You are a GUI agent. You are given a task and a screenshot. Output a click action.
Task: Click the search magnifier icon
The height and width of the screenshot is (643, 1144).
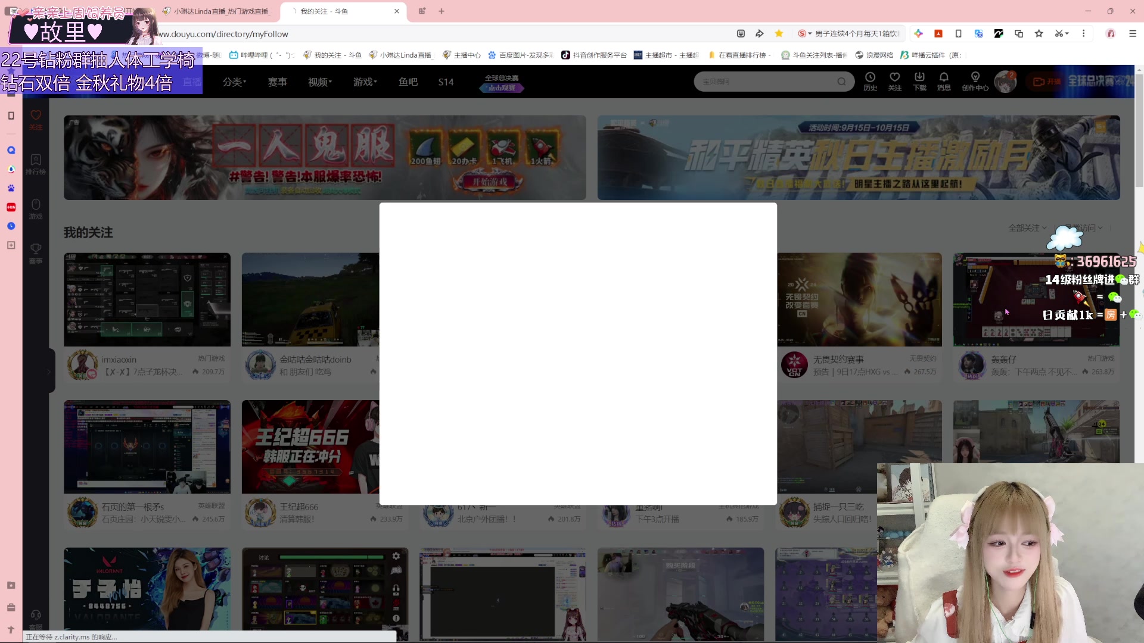point(841,82)
